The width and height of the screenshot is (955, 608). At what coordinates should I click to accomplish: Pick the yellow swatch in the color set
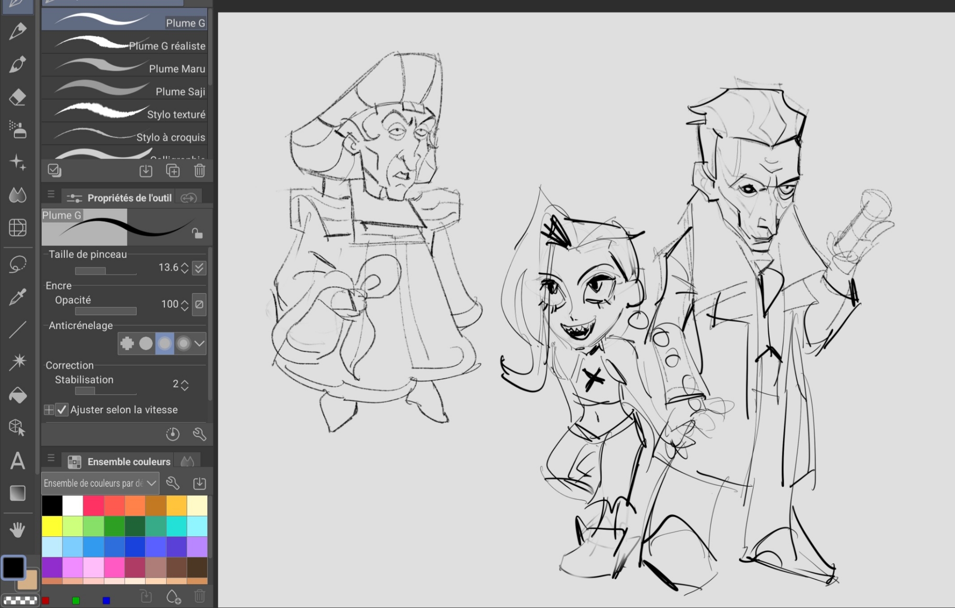[52, 526]
